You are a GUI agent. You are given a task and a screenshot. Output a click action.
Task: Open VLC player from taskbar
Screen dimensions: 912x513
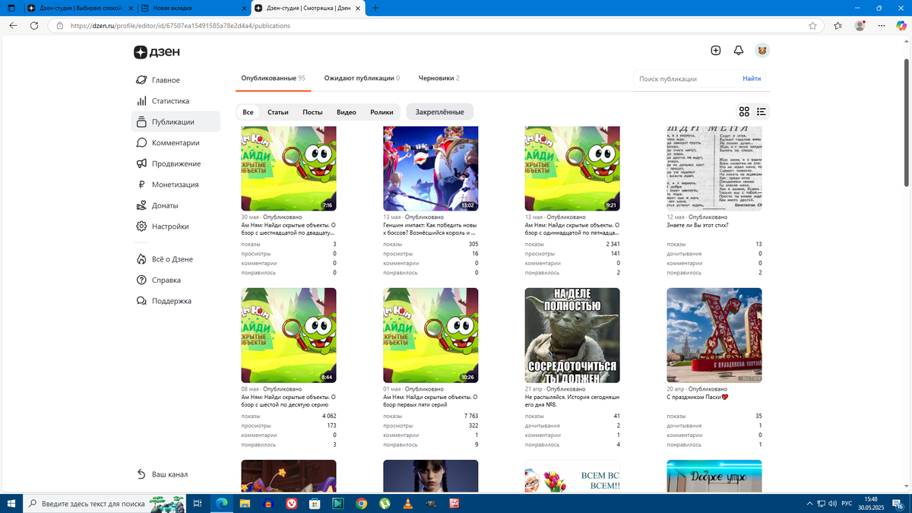click(x=407, y=503)
